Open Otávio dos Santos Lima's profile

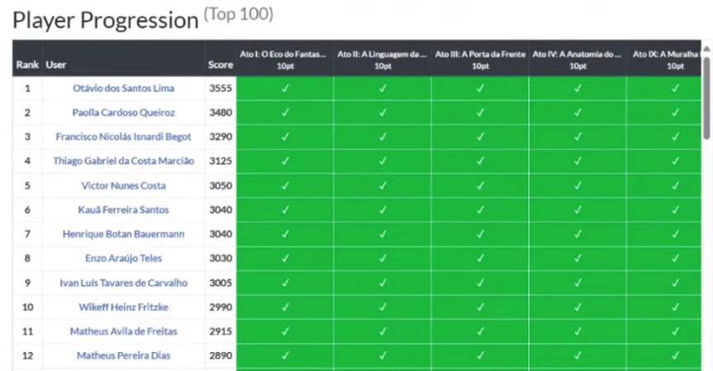click(x=124, y=88)
